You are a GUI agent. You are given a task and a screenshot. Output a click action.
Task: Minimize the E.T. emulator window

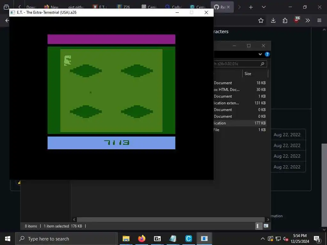click(x=177, y=12)
